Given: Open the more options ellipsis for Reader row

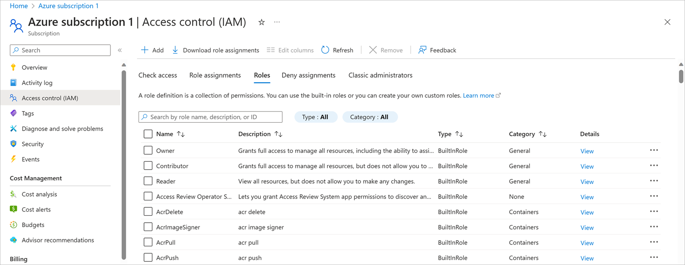Looking at the screenshot, I should [x=654, y=181].
